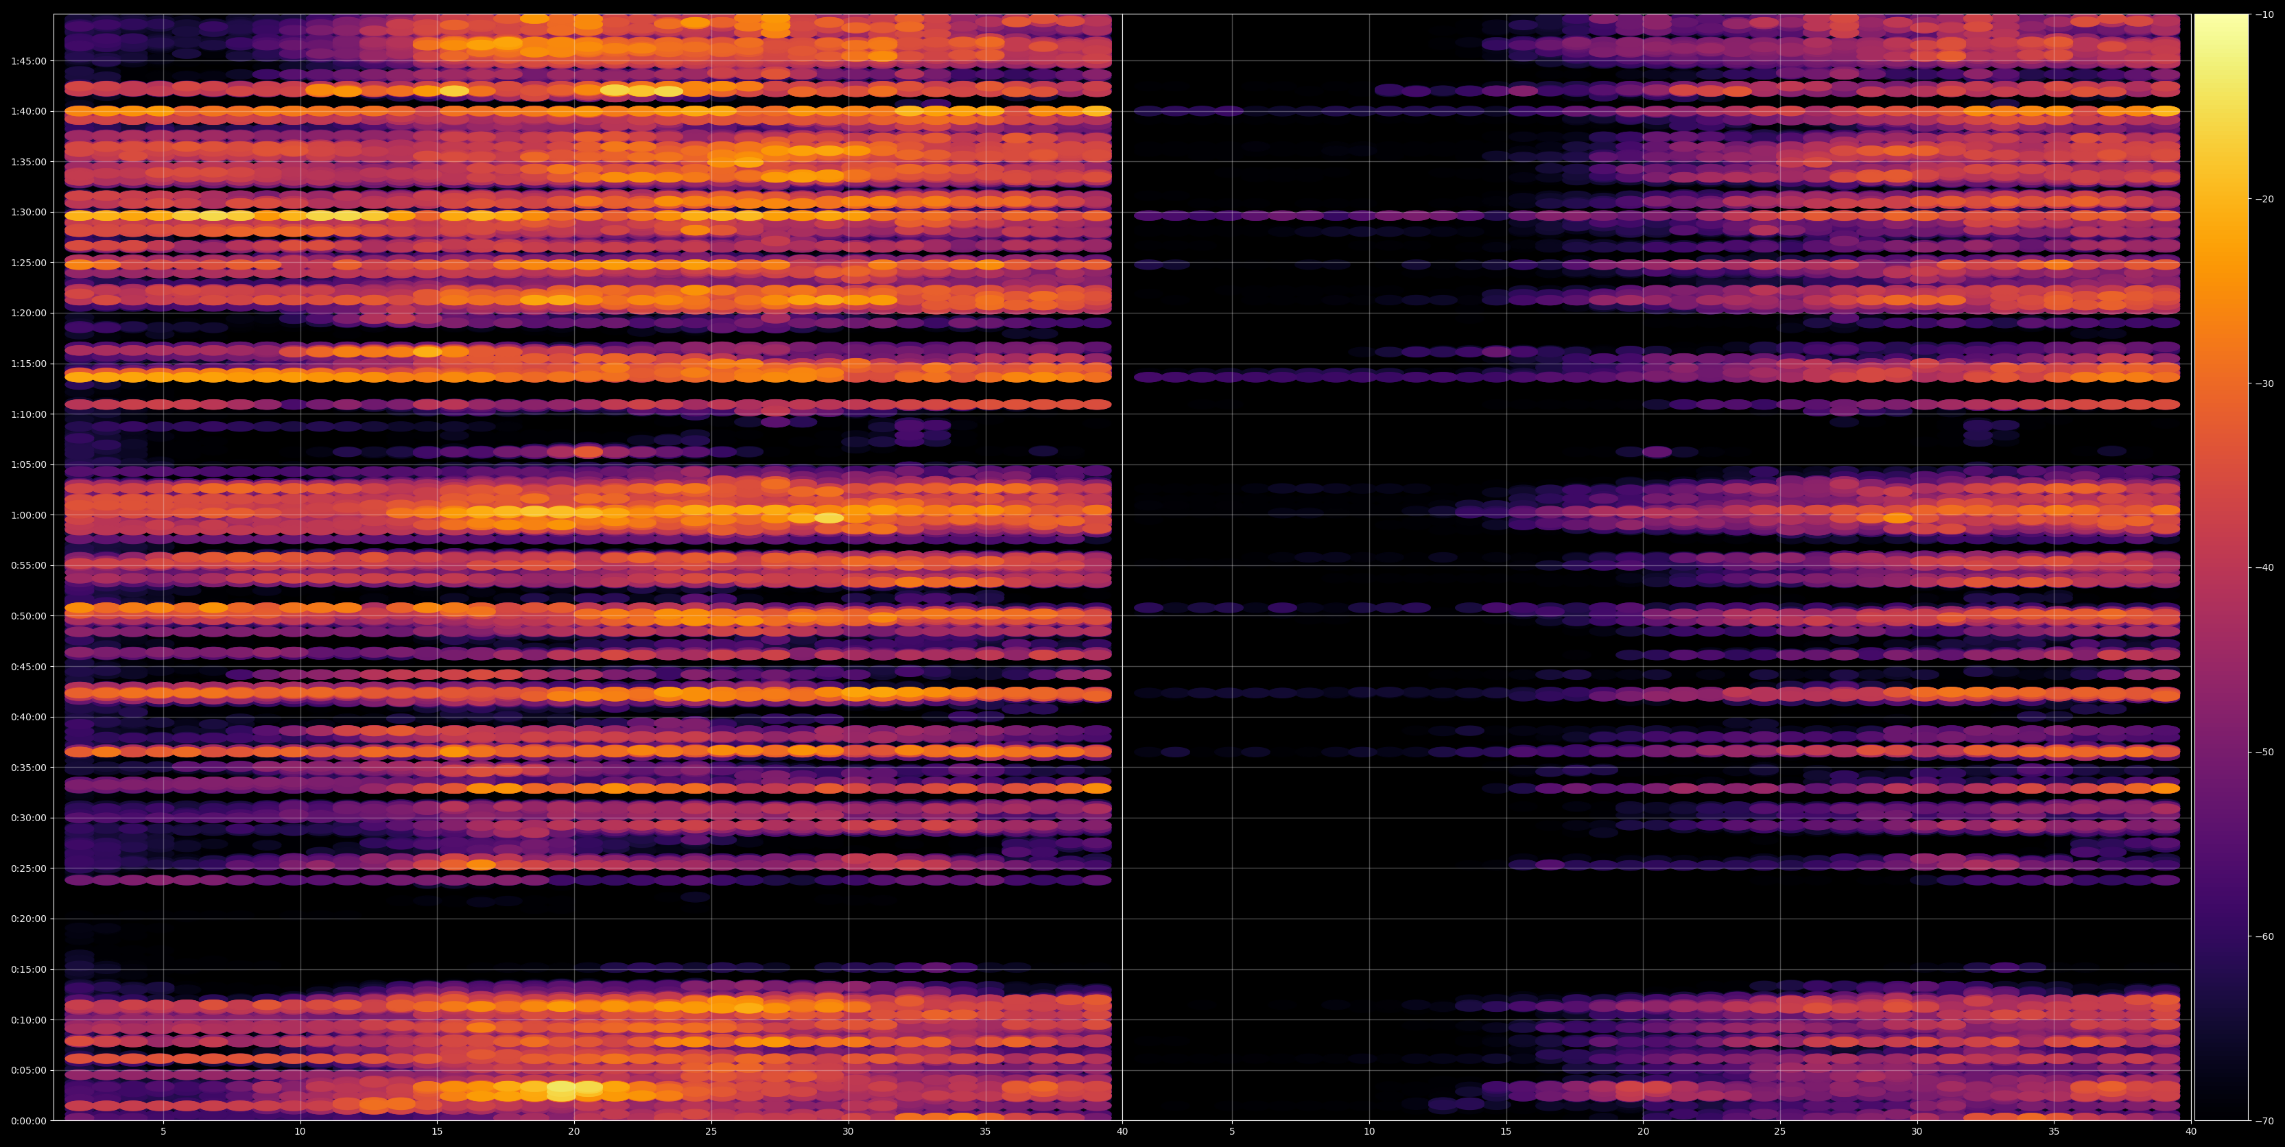Click the 0:25:00 y-axis tick label
The image size is (2285, 1147).
coord(28,868)
